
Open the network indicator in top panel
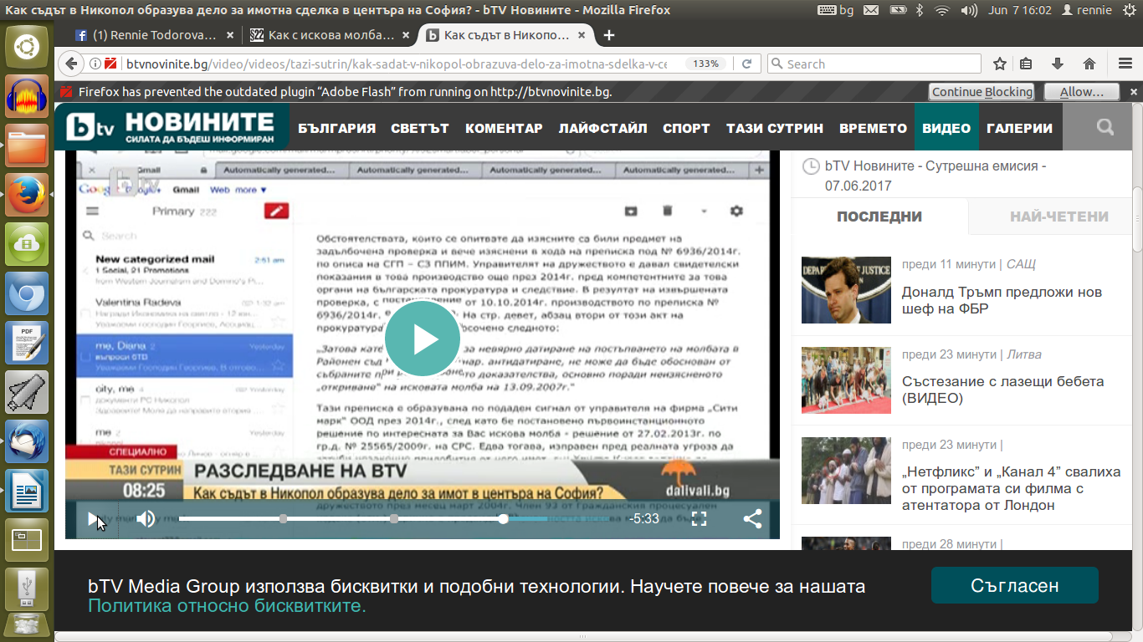[x=942, y=10]
